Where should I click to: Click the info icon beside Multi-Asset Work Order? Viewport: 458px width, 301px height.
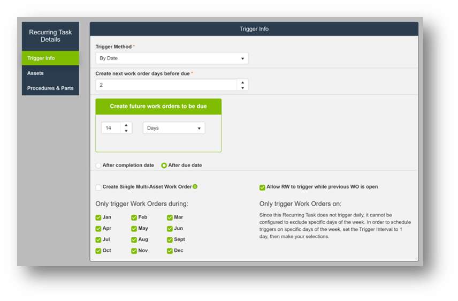click(x=195, y=187)
